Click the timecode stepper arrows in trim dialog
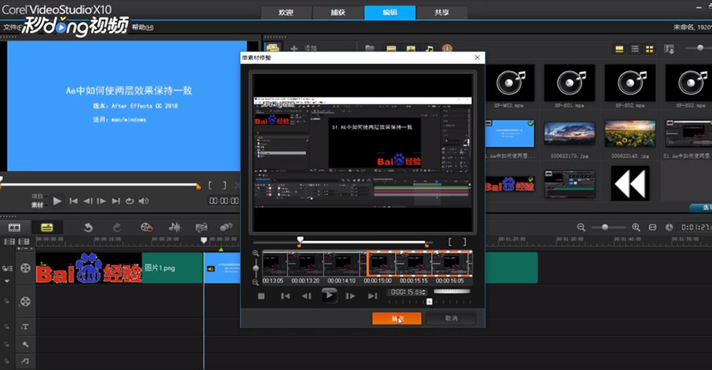712x370 pixels. click(424, 292)
